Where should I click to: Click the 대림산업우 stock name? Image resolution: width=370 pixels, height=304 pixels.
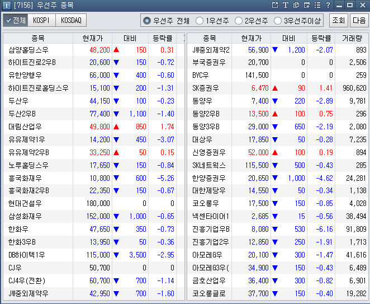[25, 127]
